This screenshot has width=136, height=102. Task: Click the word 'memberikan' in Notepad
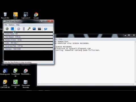point(63,42)
